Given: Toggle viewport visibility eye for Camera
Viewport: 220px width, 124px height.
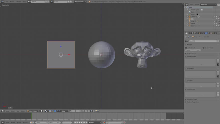Looking at the screenshot, I should tap(214, 17).
